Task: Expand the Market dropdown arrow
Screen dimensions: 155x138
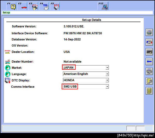Action: [107, 68]
